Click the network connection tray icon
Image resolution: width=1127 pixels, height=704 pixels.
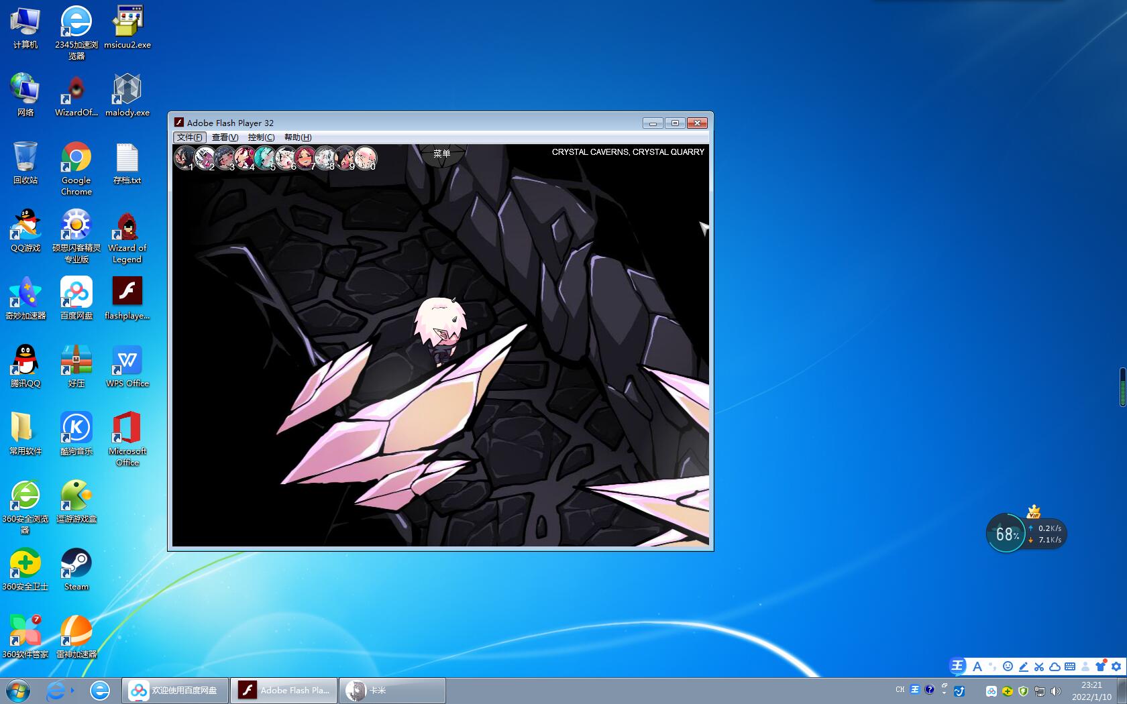point(1040,692)
